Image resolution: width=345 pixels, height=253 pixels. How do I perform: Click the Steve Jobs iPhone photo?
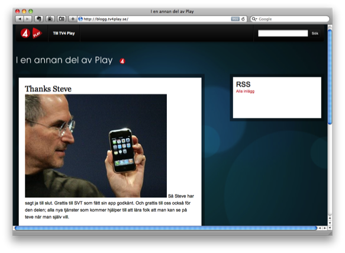pos(96,146)
